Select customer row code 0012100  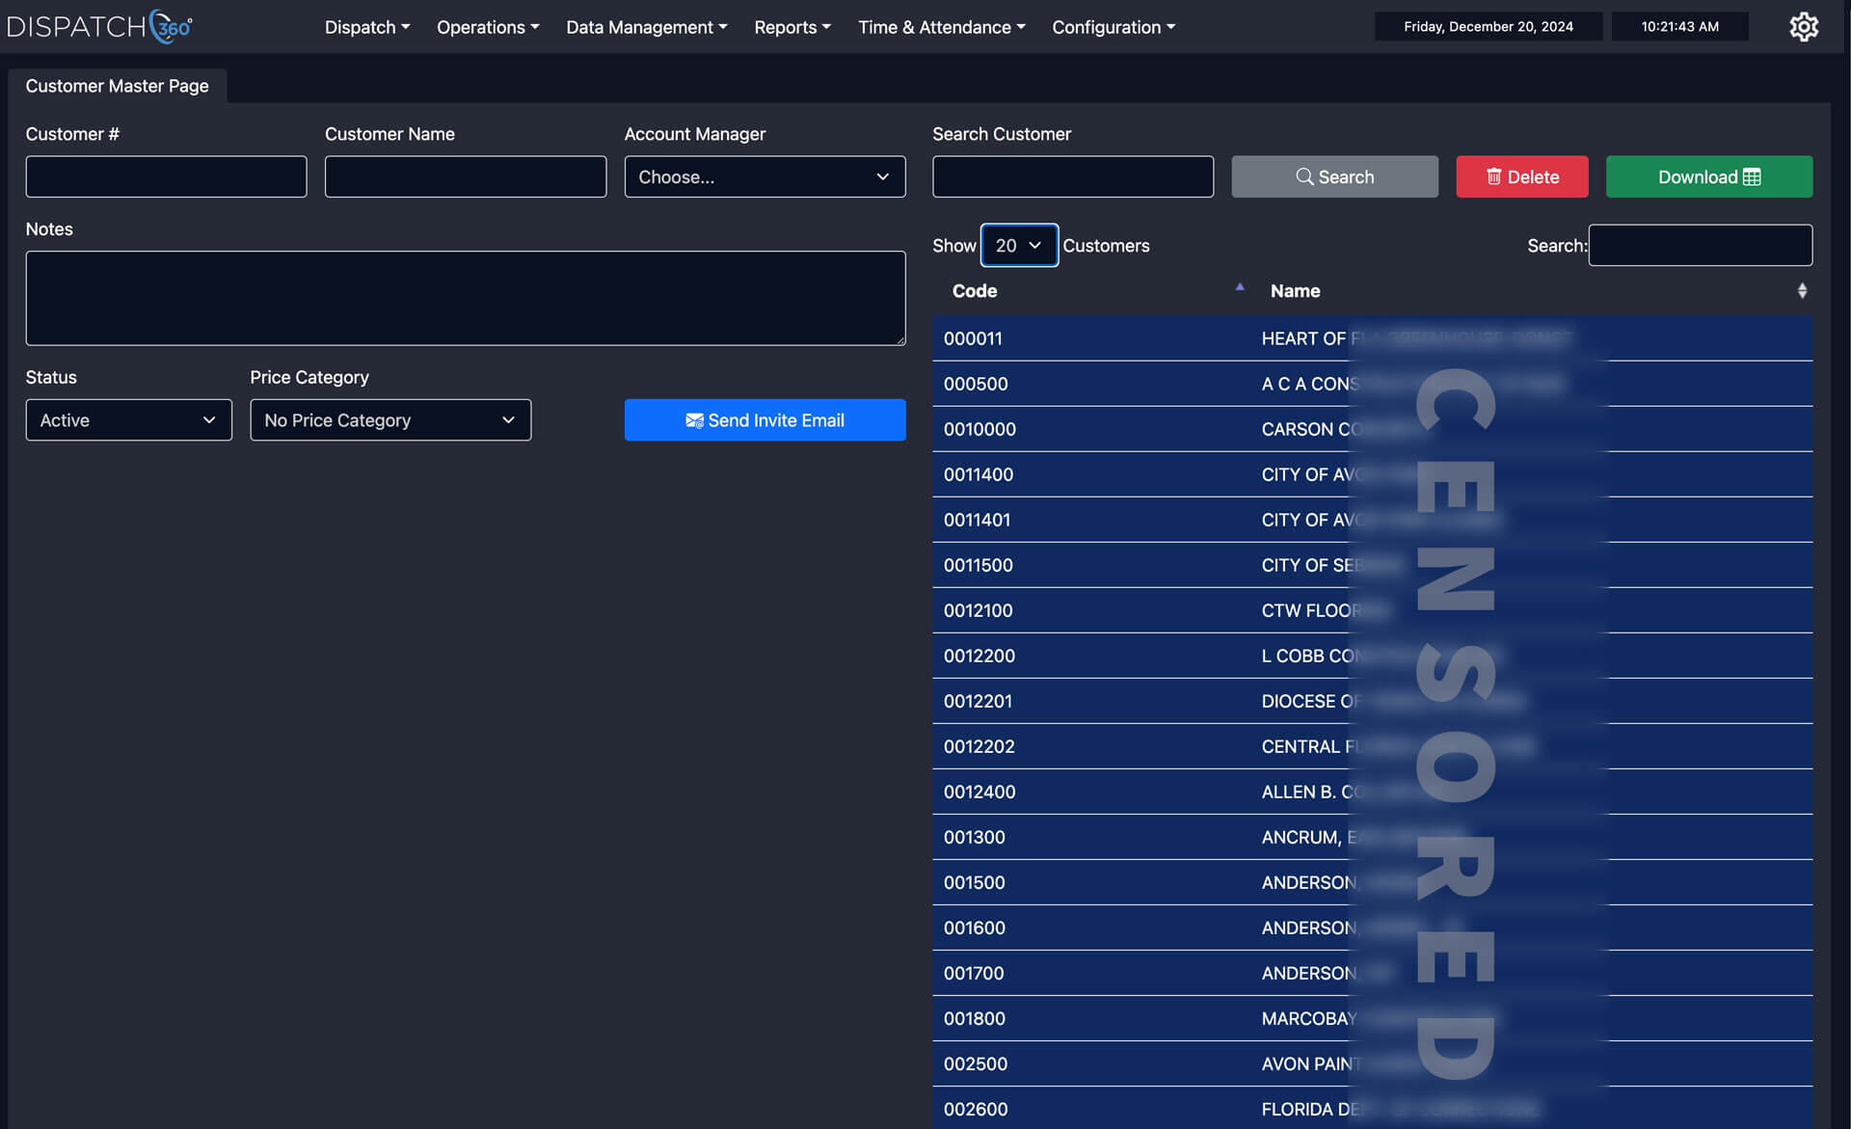[1372, 610]
